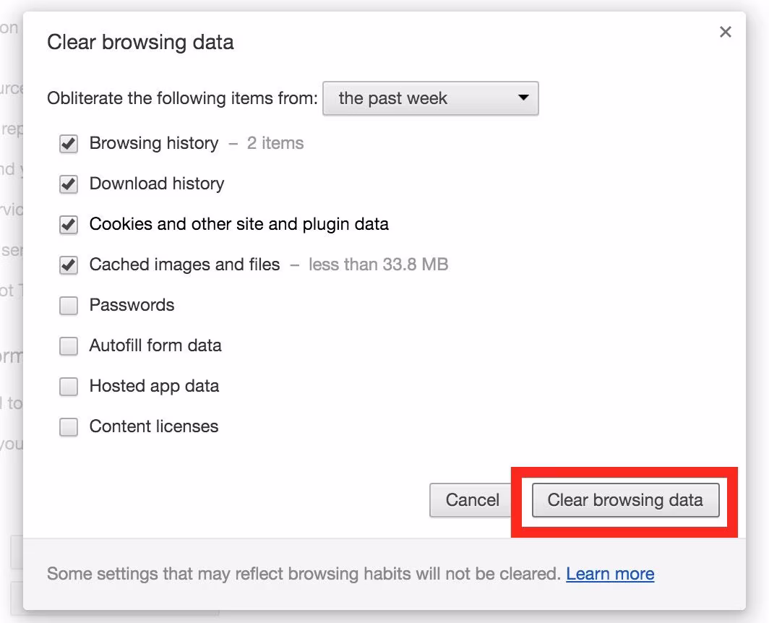This screenshot has height=623, width=769.
Task: Click the "Autofill form data" label text
Action: coord(155,345)
